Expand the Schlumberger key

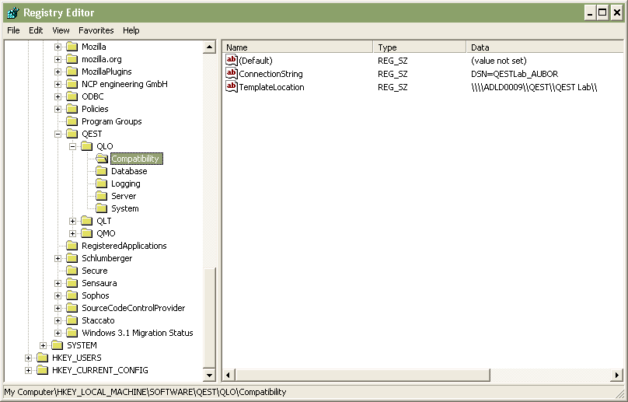point(58,258)
